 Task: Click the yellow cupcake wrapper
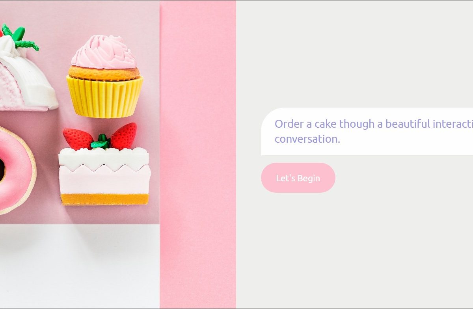tap(104, 97)
